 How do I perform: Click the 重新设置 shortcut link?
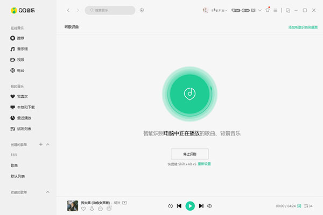click(205, 163)
